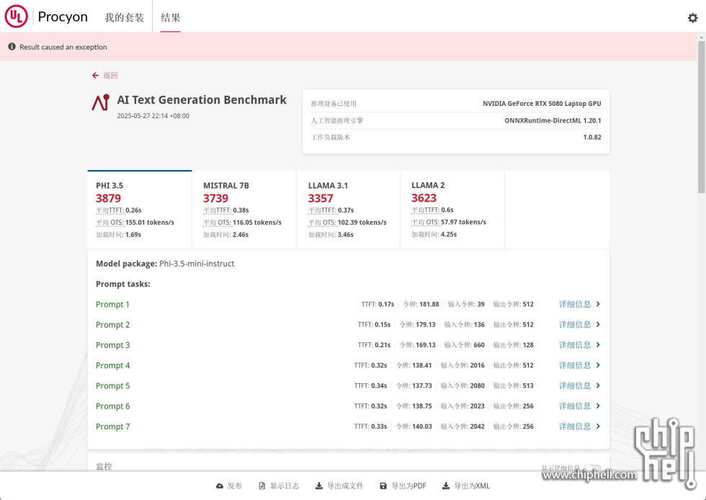Go back via the 返回 link
The image size is (706, 500).
click(110, 75)
